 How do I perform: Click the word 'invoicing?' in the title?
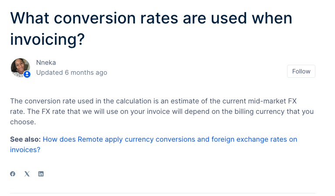(47, 39)
